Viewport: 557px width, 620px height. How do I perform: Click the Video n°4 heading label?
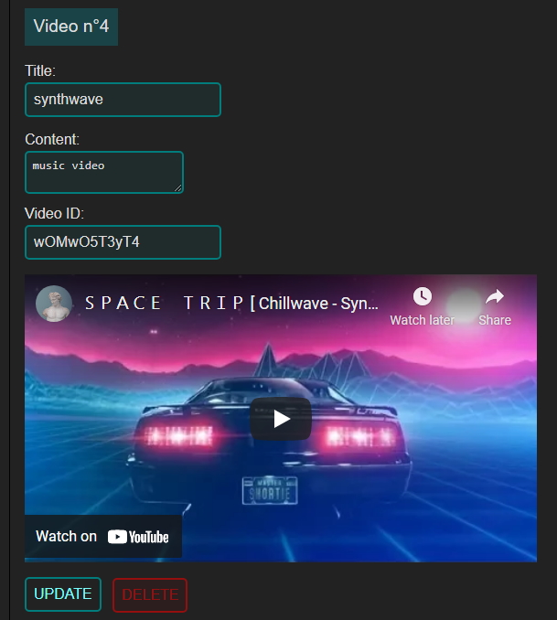(71, 27)
